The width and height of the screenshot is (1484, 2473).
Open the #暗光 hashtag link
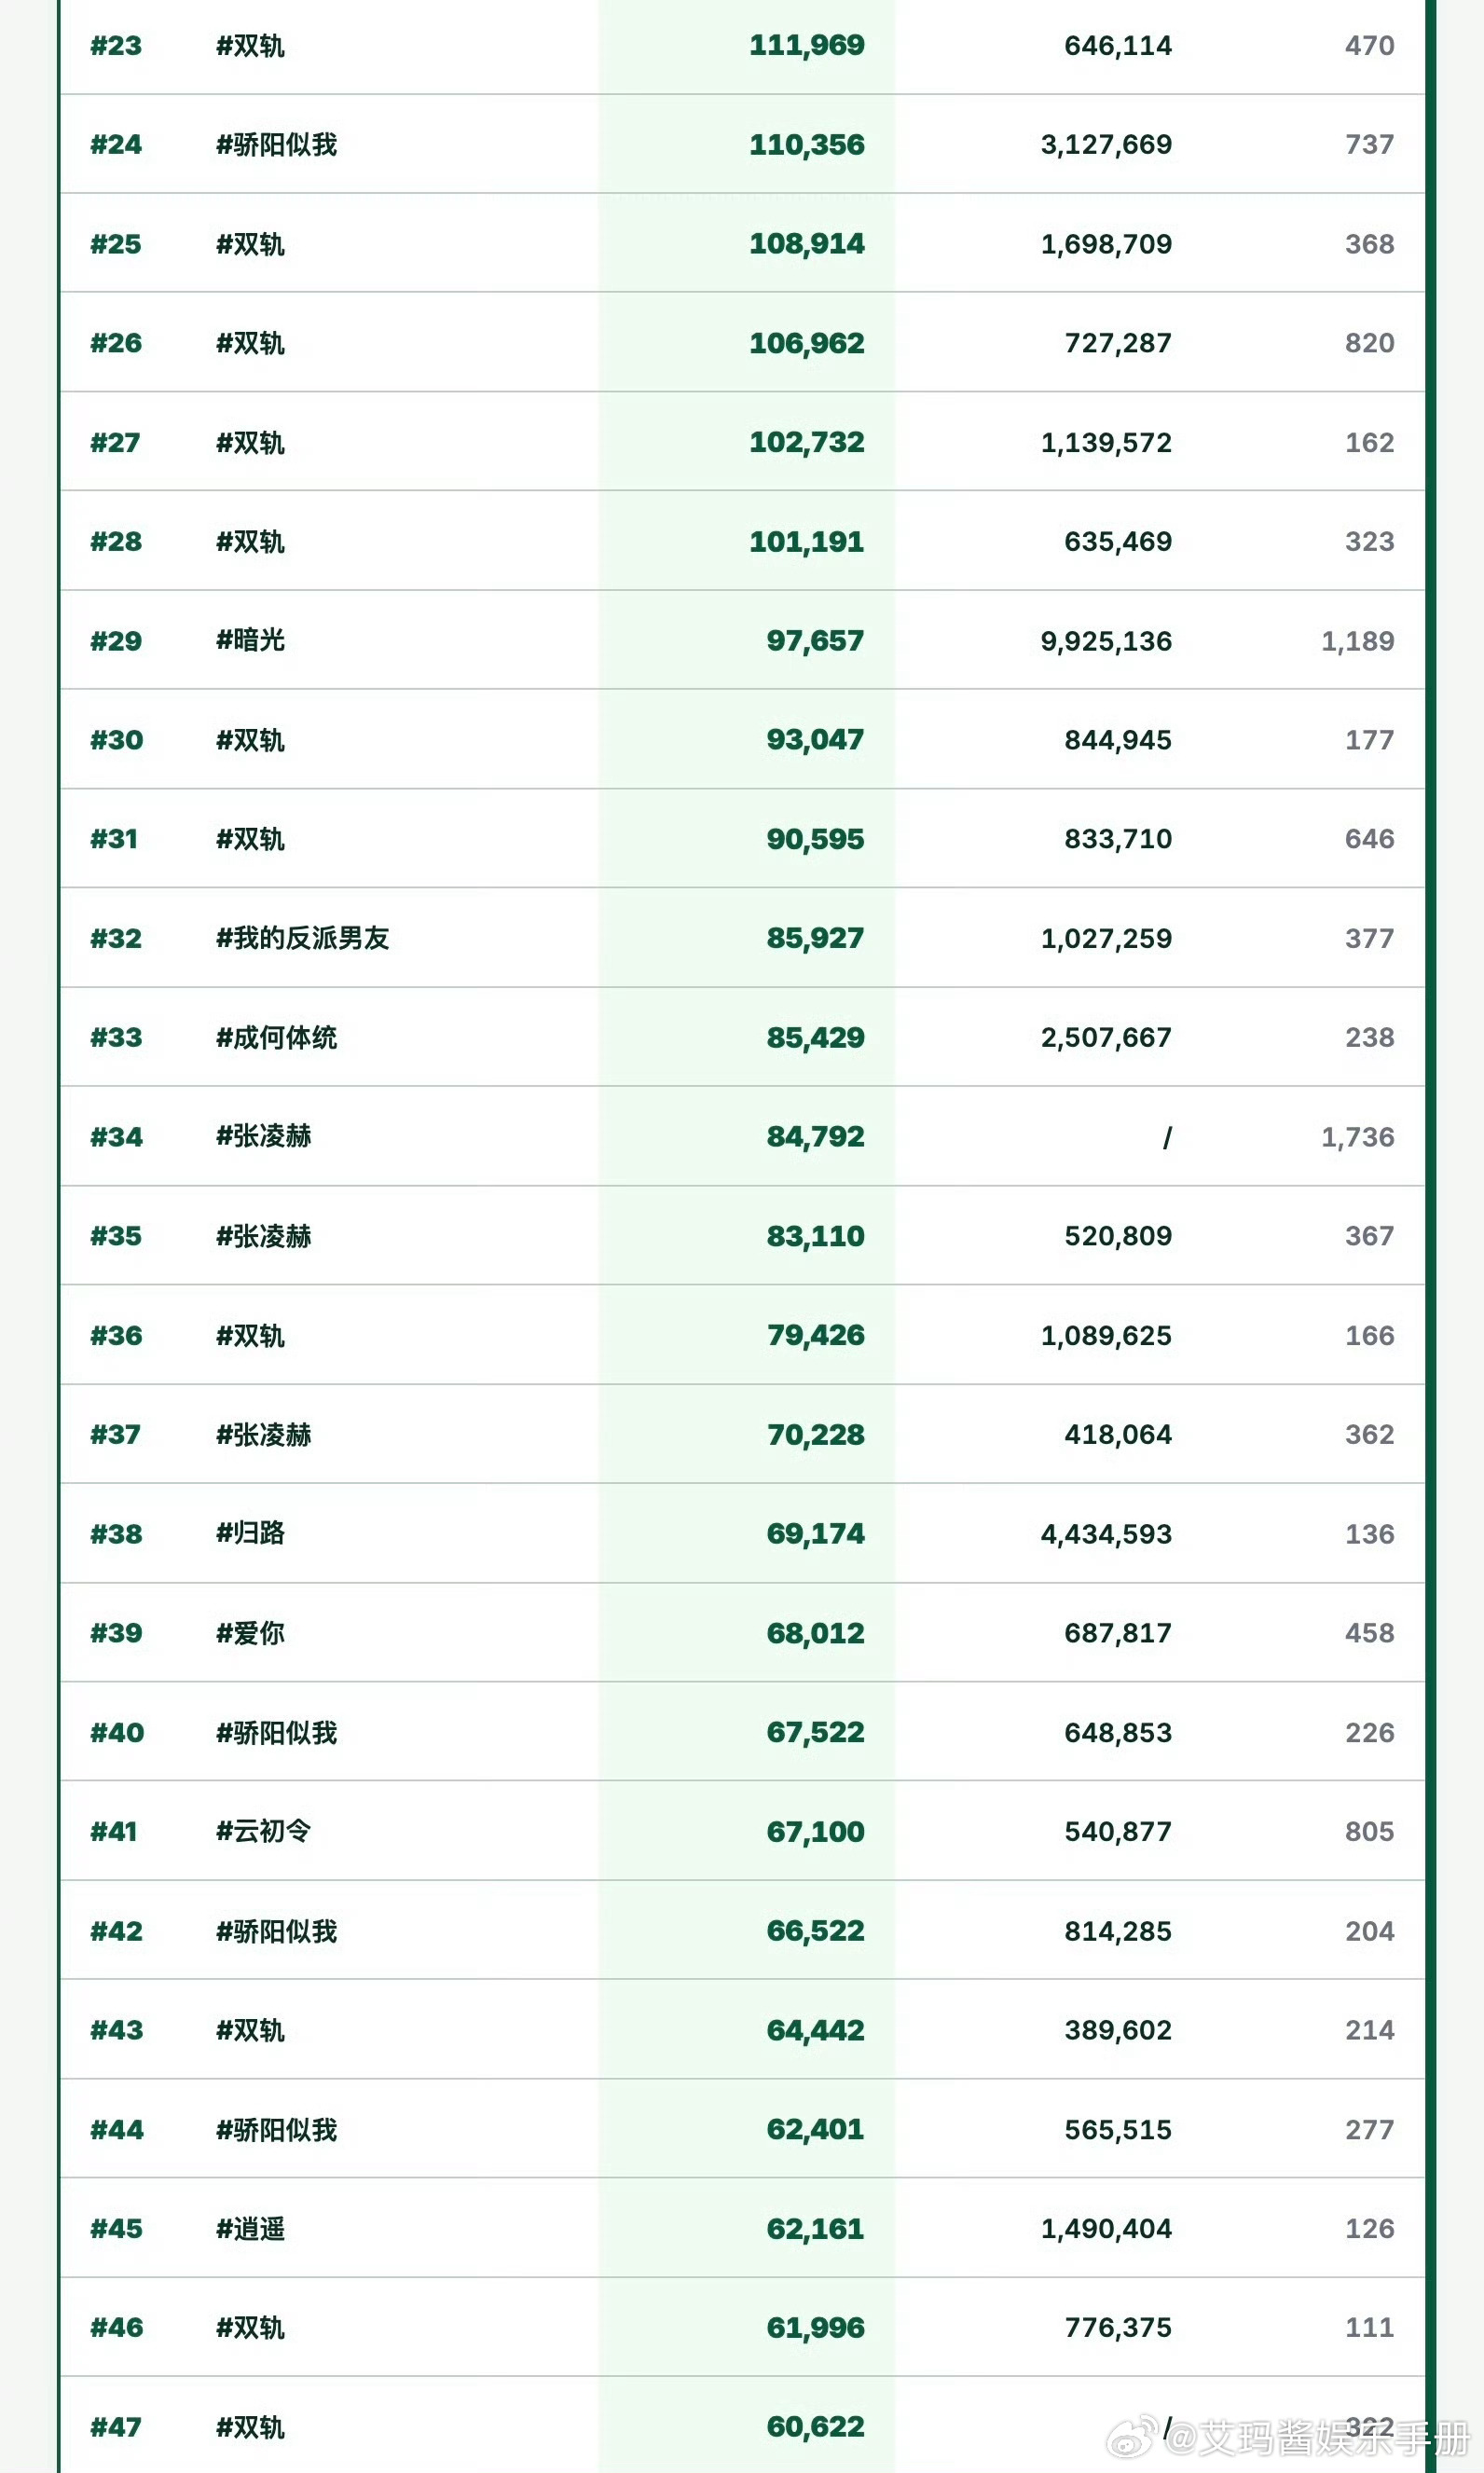pyautogui.click(x=250, y=640)
